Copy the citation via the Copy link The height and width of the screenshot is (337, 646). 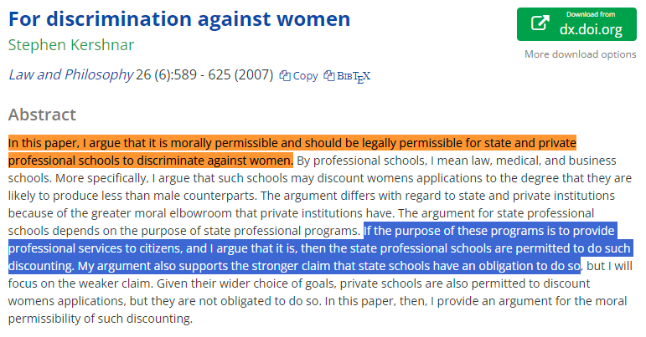point(305,75)
